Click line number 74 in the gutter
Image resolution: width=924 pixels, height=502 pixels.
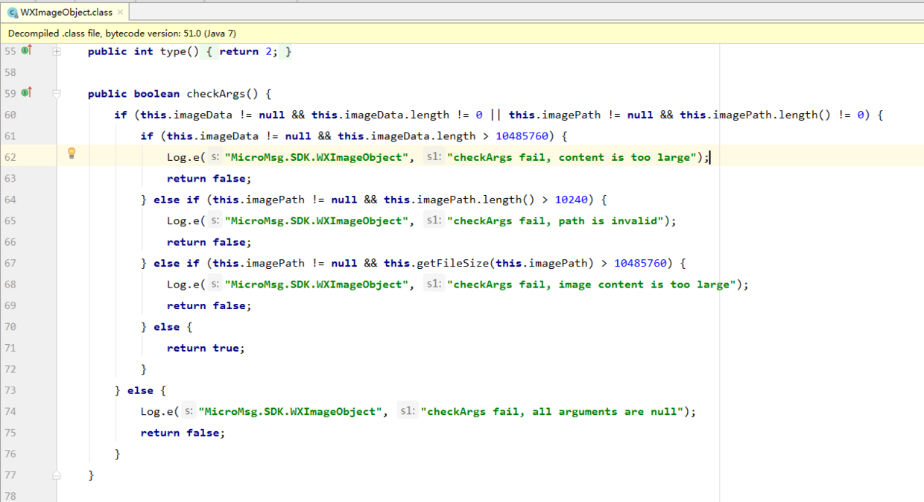(x=10, y=411)
